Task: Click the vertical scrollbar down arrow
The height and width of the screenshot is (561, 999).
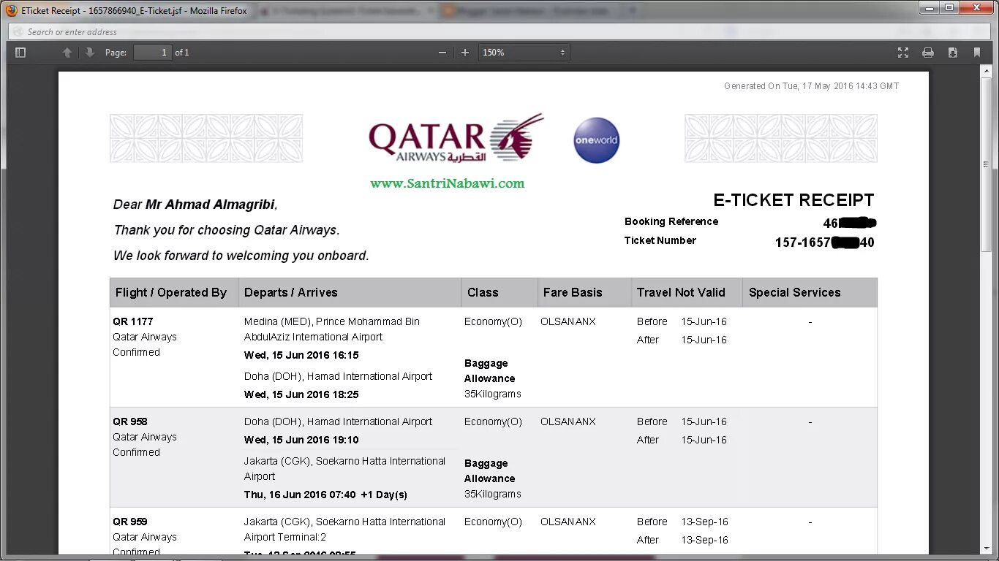Action: 986,547
